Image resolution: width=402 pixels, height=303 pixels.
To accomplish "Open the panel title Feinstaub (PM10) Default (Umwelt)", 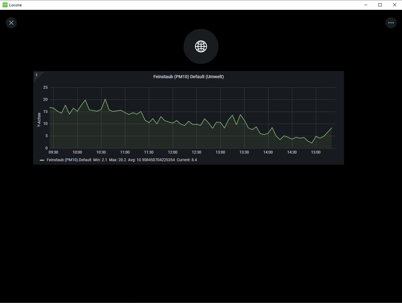I will 188,77.
